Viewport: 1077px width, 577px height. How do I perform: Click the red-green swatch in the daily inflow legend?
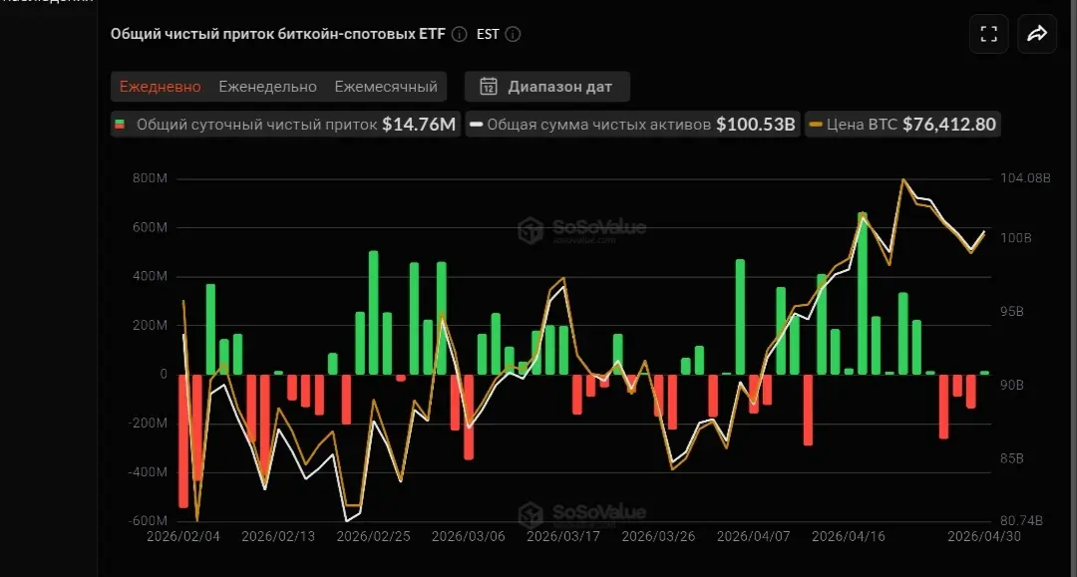tap(120, 125)
